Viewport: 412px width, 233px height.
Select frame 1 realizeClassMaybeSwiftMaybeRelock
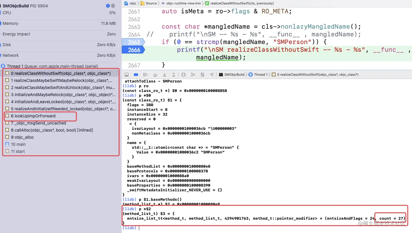pyautogui.click(x=61, y=80)
